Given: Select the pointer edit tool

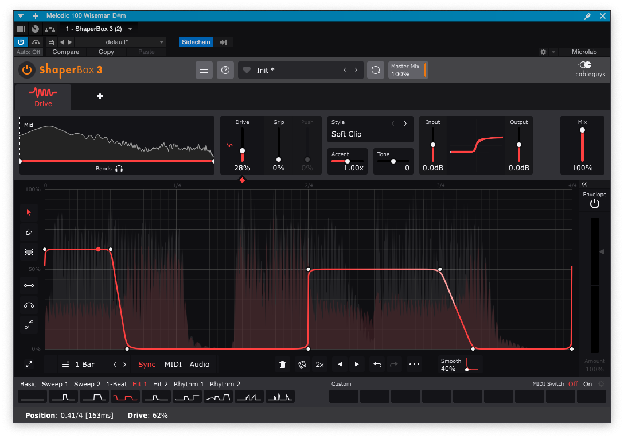Looking at the screenshot, I should coord(29,212).
